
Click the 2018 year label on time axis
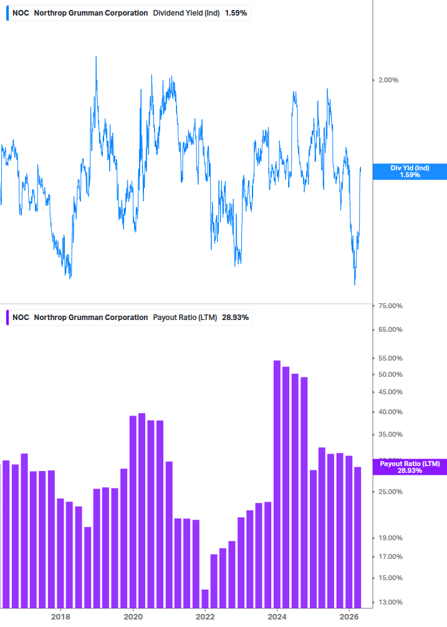pyautogui.click(x=60, y=617)
